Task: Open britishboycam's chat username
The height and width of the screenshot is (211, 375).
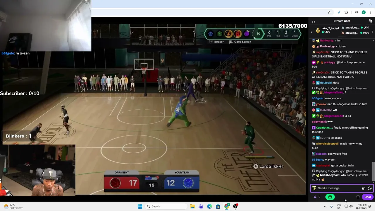Action: click(x=330, y=175)
